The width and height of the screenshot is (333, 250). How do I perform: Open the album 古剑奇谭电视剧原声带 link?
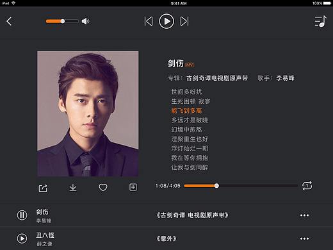217,78
